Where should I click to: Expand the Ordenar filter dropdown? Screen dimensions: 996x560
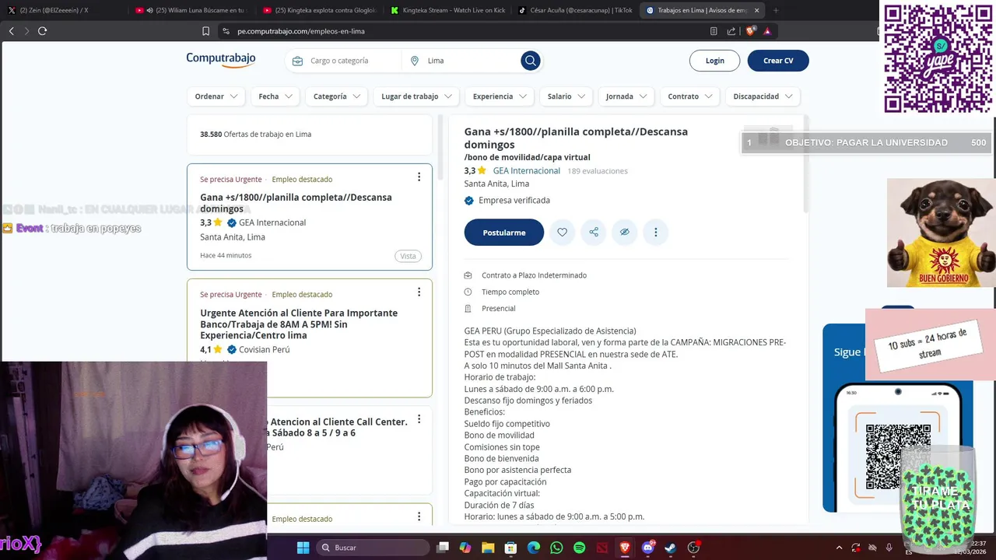pos(216,96)
